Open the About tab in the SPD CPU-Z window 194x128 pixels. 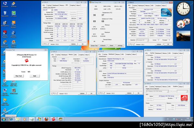(x=78, y=5)
